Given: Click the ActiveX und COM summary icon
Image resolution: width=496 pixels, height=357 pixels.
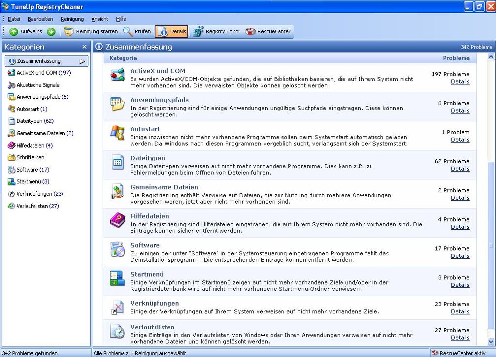Looking at the screenshot, I should [117, 75].
